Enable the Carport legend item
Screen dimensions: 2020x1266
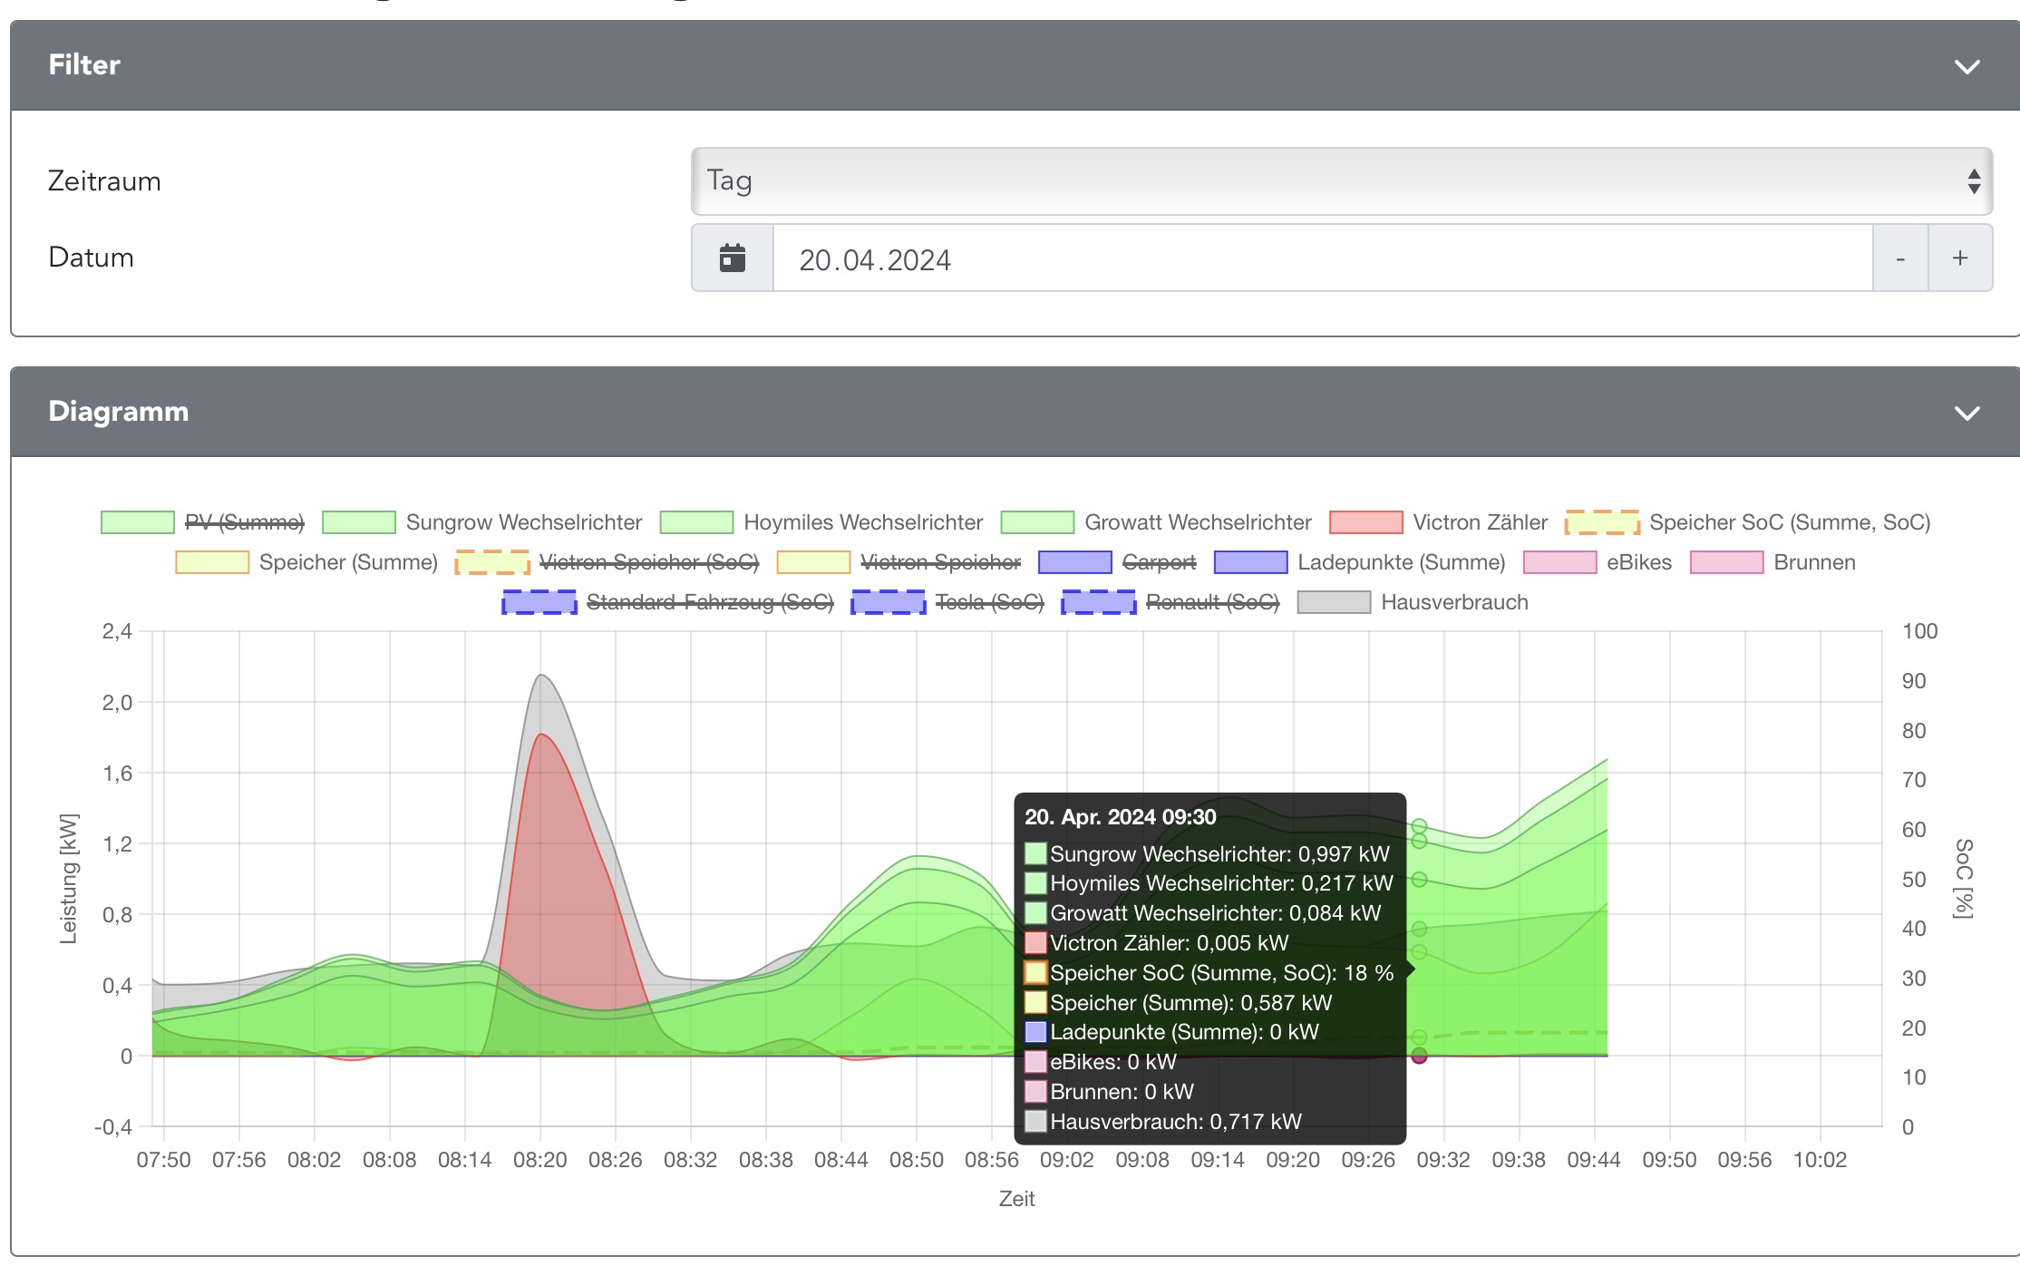[1158, 562]
